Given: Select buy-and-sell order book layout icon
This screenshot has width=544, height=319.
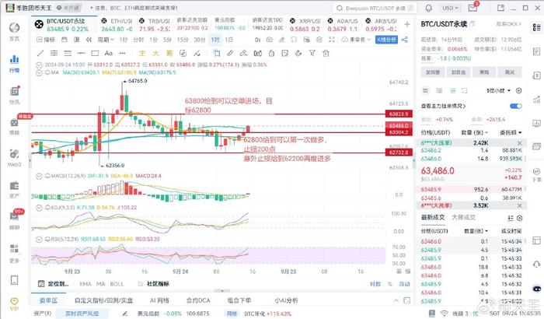Looking at the screenshot, I should 425,91.
